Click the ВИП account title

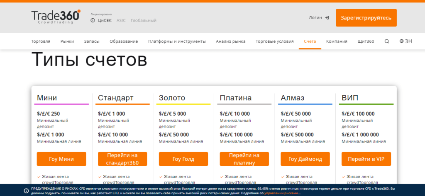point(350,98)
